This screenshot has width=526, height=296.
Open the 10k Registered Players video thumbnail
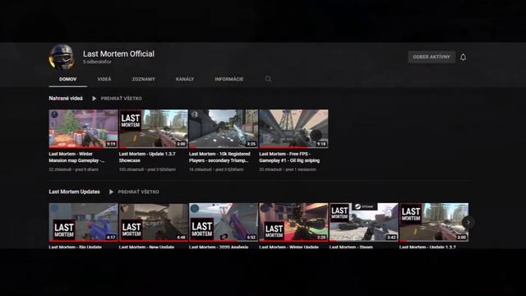(x=224, y=129)
